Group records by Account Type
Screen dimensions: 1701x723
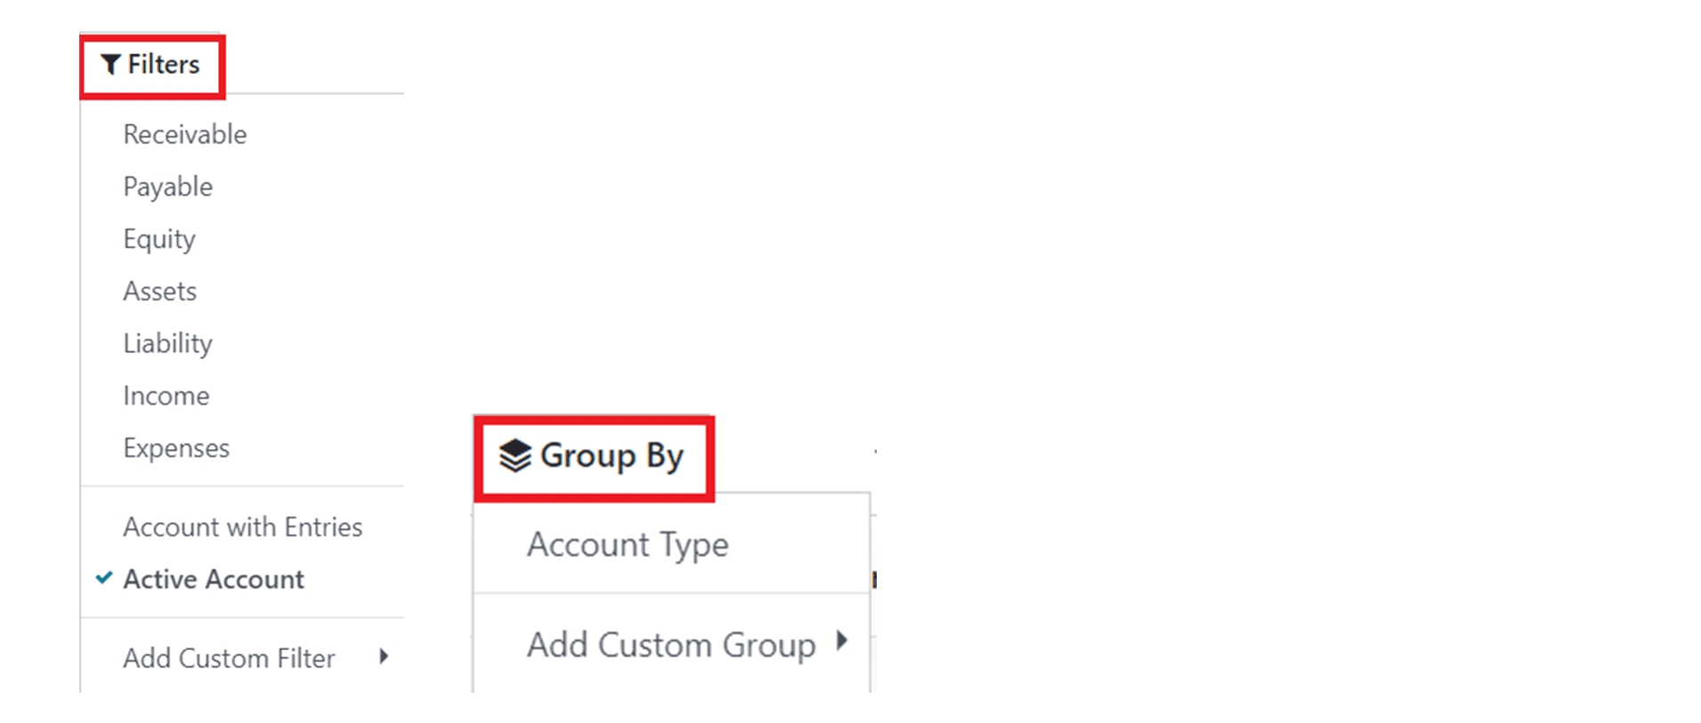point(628,544)
